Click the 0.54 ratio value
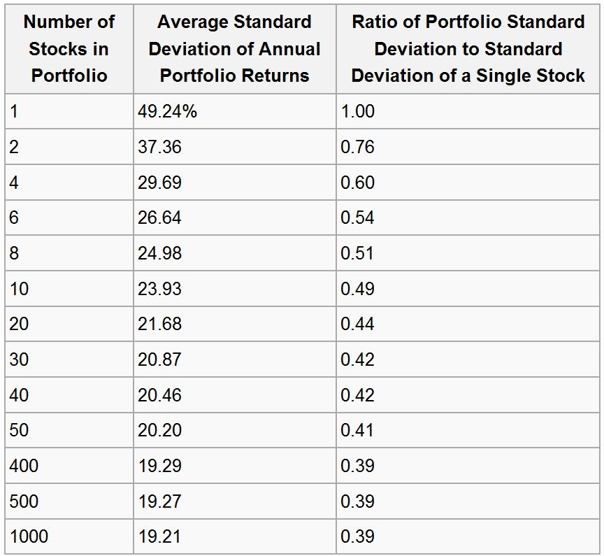 (x=357, y=218)
